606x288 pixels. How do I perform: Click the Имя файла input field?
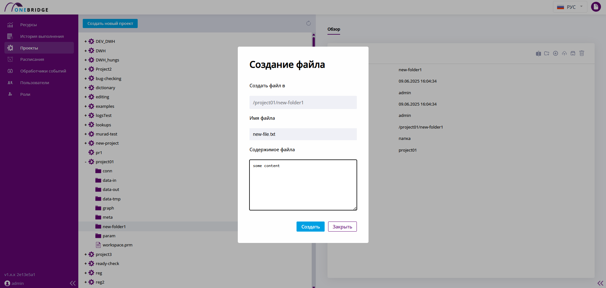(303, 134)
